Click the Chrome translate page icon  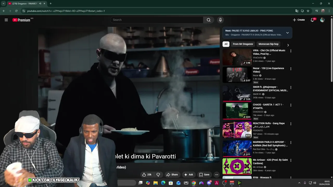point(297,11)
